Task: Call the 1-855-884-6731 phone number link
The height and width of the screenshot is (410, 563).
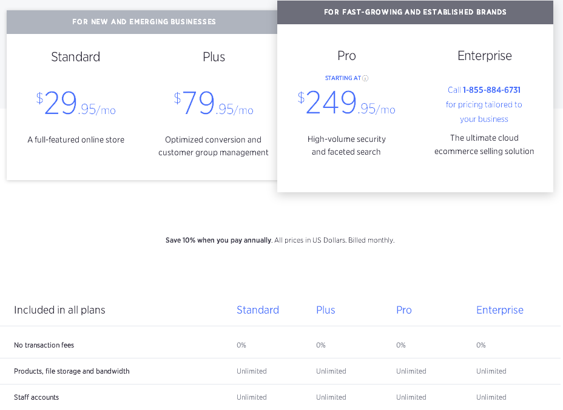Action: tap(491, 90)
